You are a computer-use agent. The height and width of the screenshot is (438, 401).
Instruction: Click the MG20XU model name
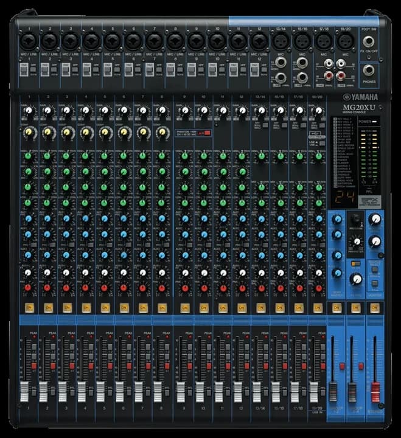(x=359, y=108)
